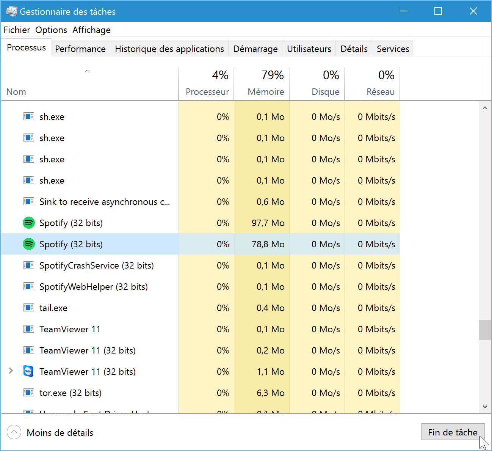Click the SpotifyWebHelper process icon

click(x=29, y=286)
